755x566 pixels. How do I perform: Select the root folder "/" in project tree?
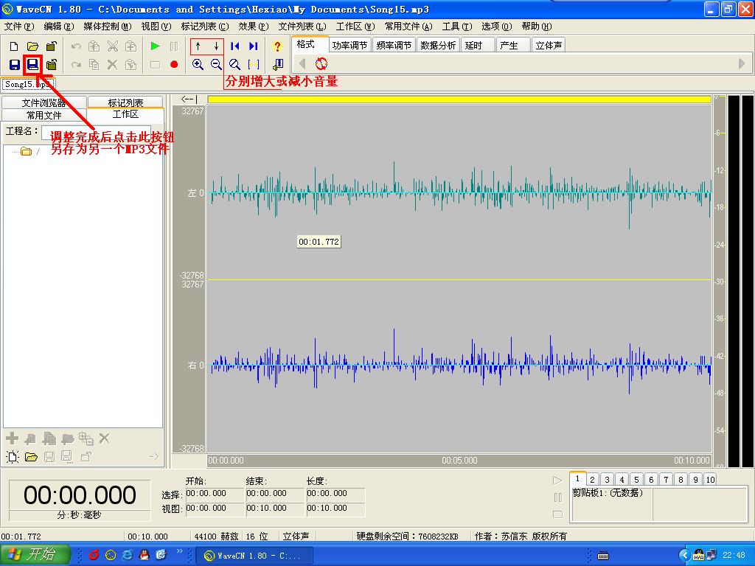(29, 152)
